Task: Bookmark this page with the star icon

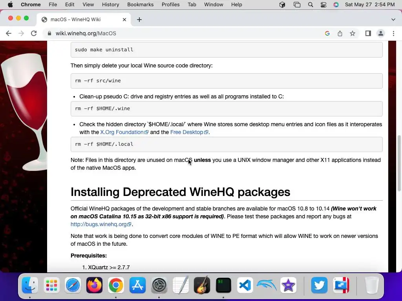Action: point(353,33)
